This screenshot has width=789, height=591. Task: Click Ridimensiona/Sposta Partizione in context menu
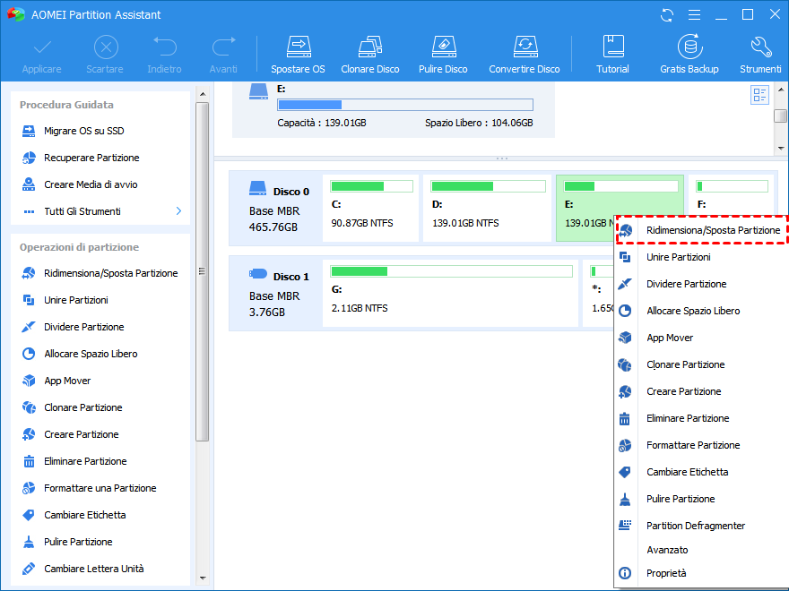701,230
